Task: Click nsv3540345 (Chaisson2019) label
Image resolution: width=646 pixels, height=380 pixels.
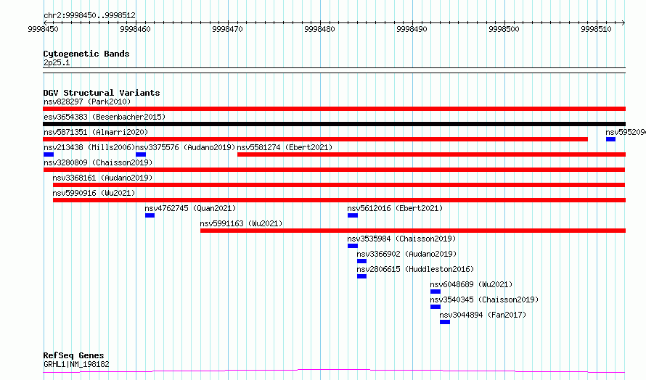Action: [x=485, y=300]
